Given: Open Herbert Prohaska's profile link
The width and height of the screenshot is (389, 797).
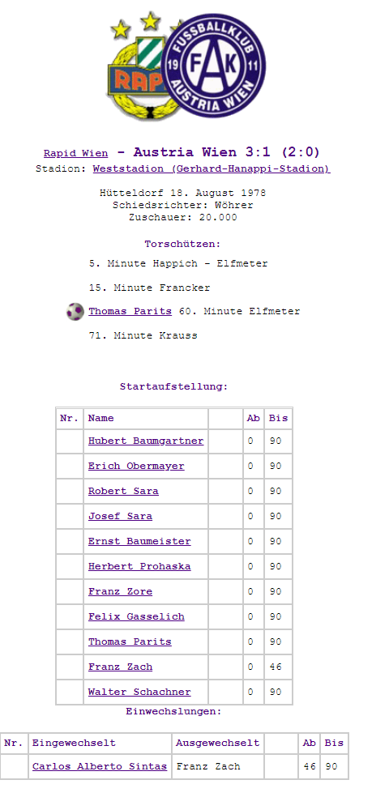Looking at the screenshot, I should tap(139, 566).
